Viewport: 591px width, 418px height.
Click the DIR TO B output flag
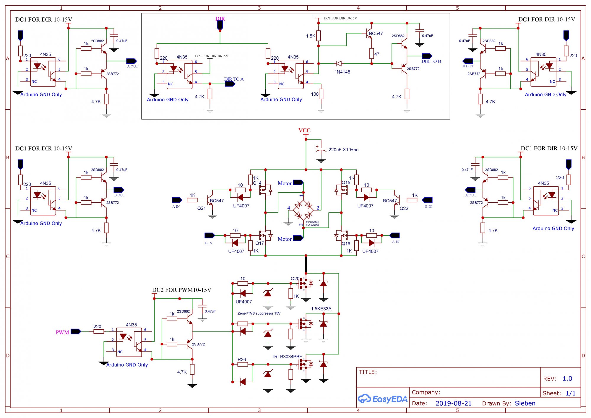coord(427,56)
